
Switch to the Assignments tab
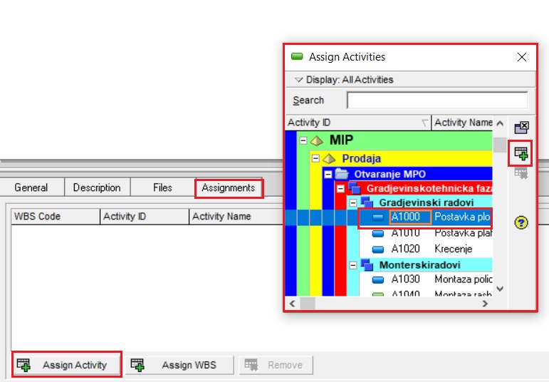pos(228,188)
